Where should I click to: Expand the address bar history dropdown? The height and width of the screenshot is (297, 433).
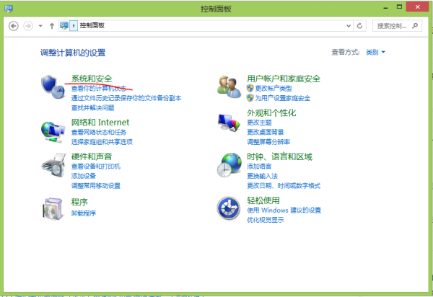point(349,26)
